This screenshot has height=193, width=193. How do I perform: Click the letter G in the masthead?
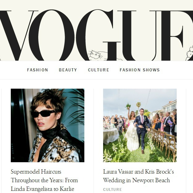(x=98, y=35)
